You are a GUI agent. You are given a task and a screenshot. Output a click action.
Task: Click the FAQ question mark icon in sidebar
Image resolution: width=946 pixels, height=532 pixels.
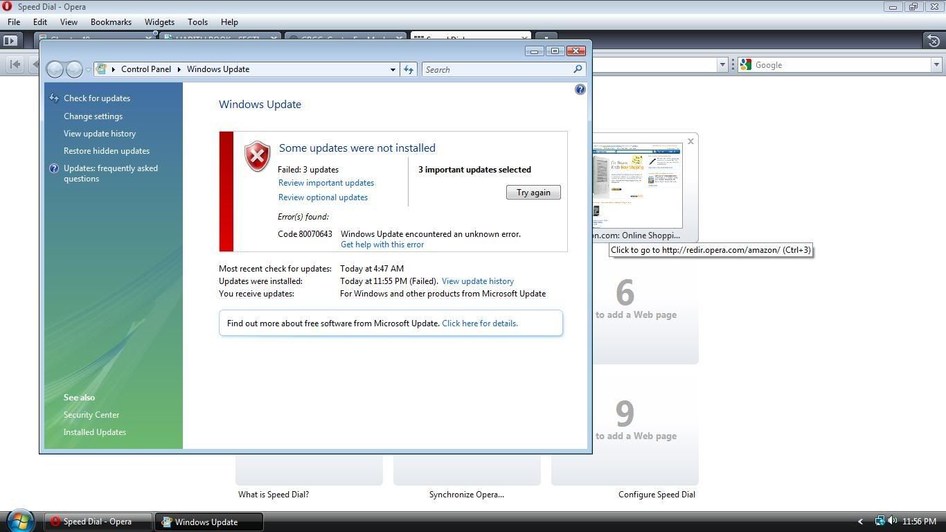(54, 168)
